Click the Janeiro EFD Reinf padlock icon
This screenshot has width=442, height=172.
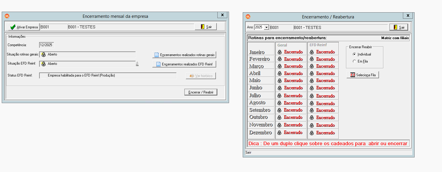(x=312, y=52)
